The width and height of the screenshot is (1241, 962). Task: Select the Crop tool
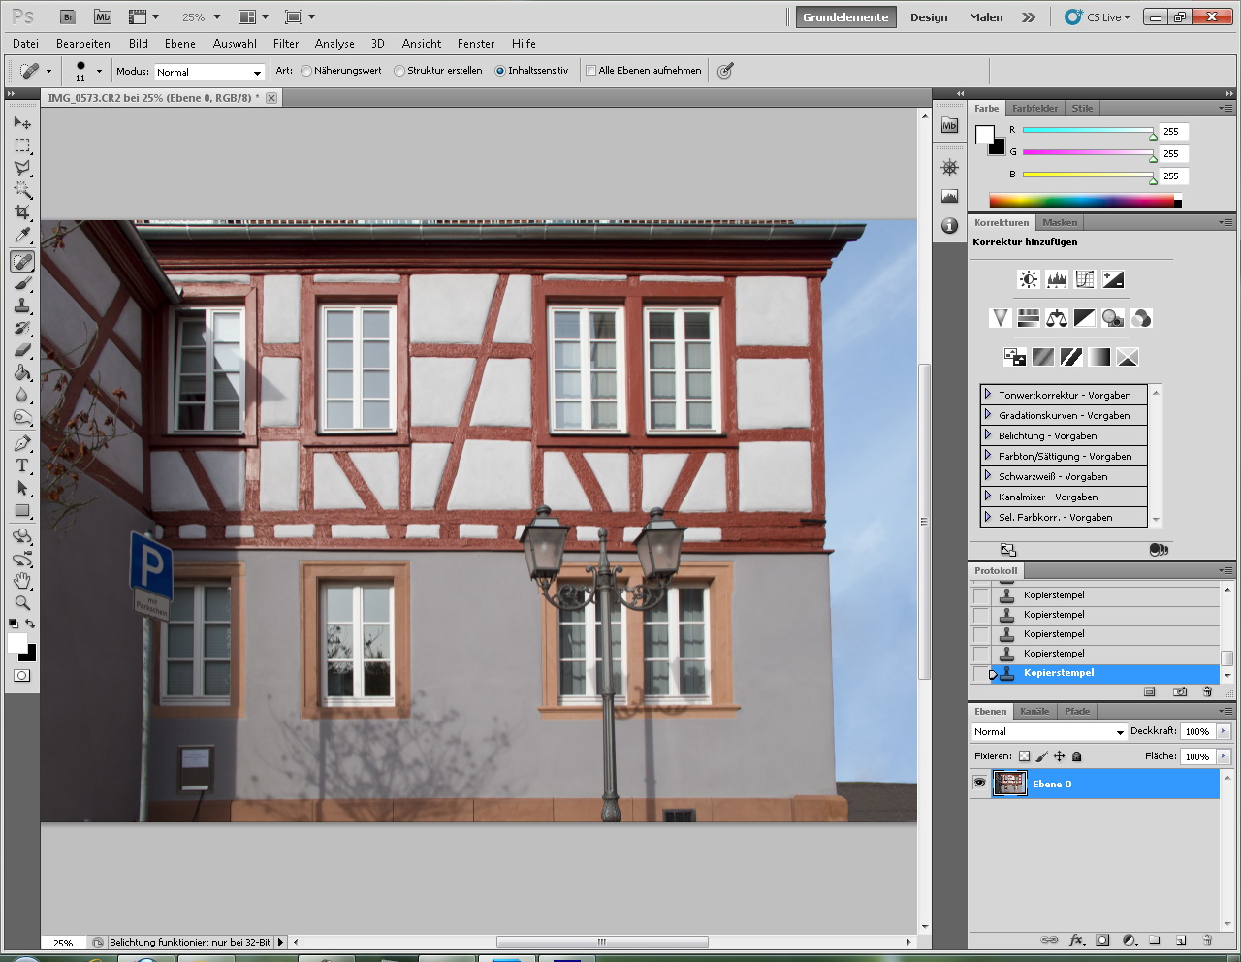pos(22,212)
